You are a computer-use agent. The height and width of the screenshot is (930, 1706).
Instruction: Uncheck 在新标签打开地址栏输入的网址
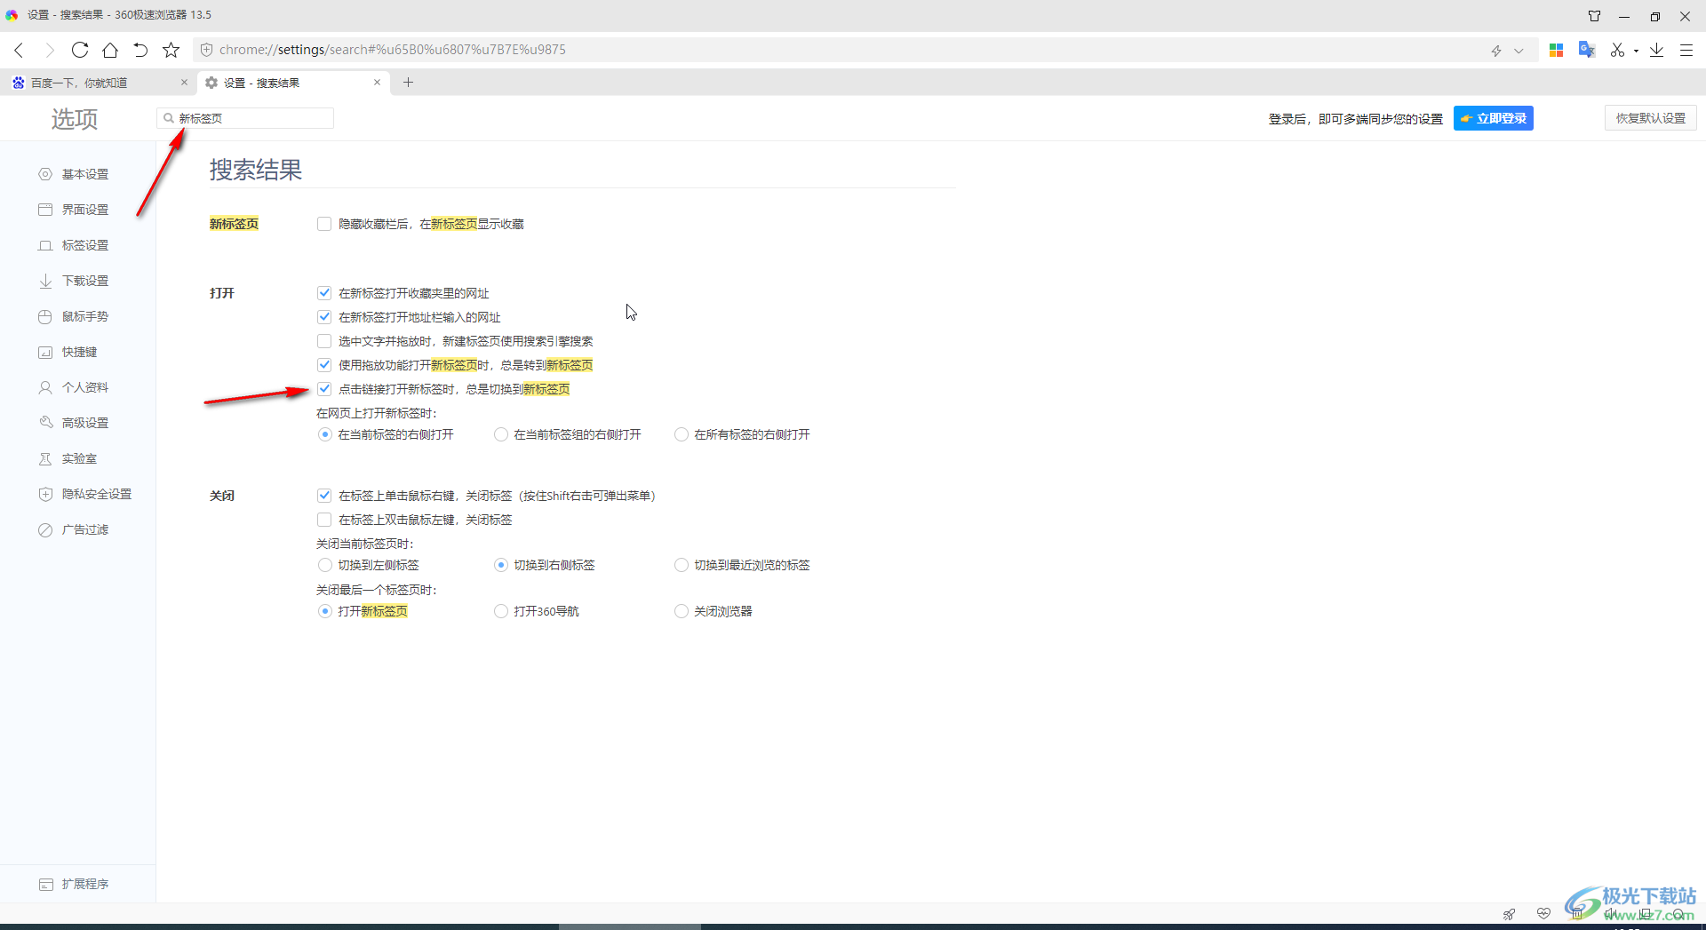[x=324, y=317]
